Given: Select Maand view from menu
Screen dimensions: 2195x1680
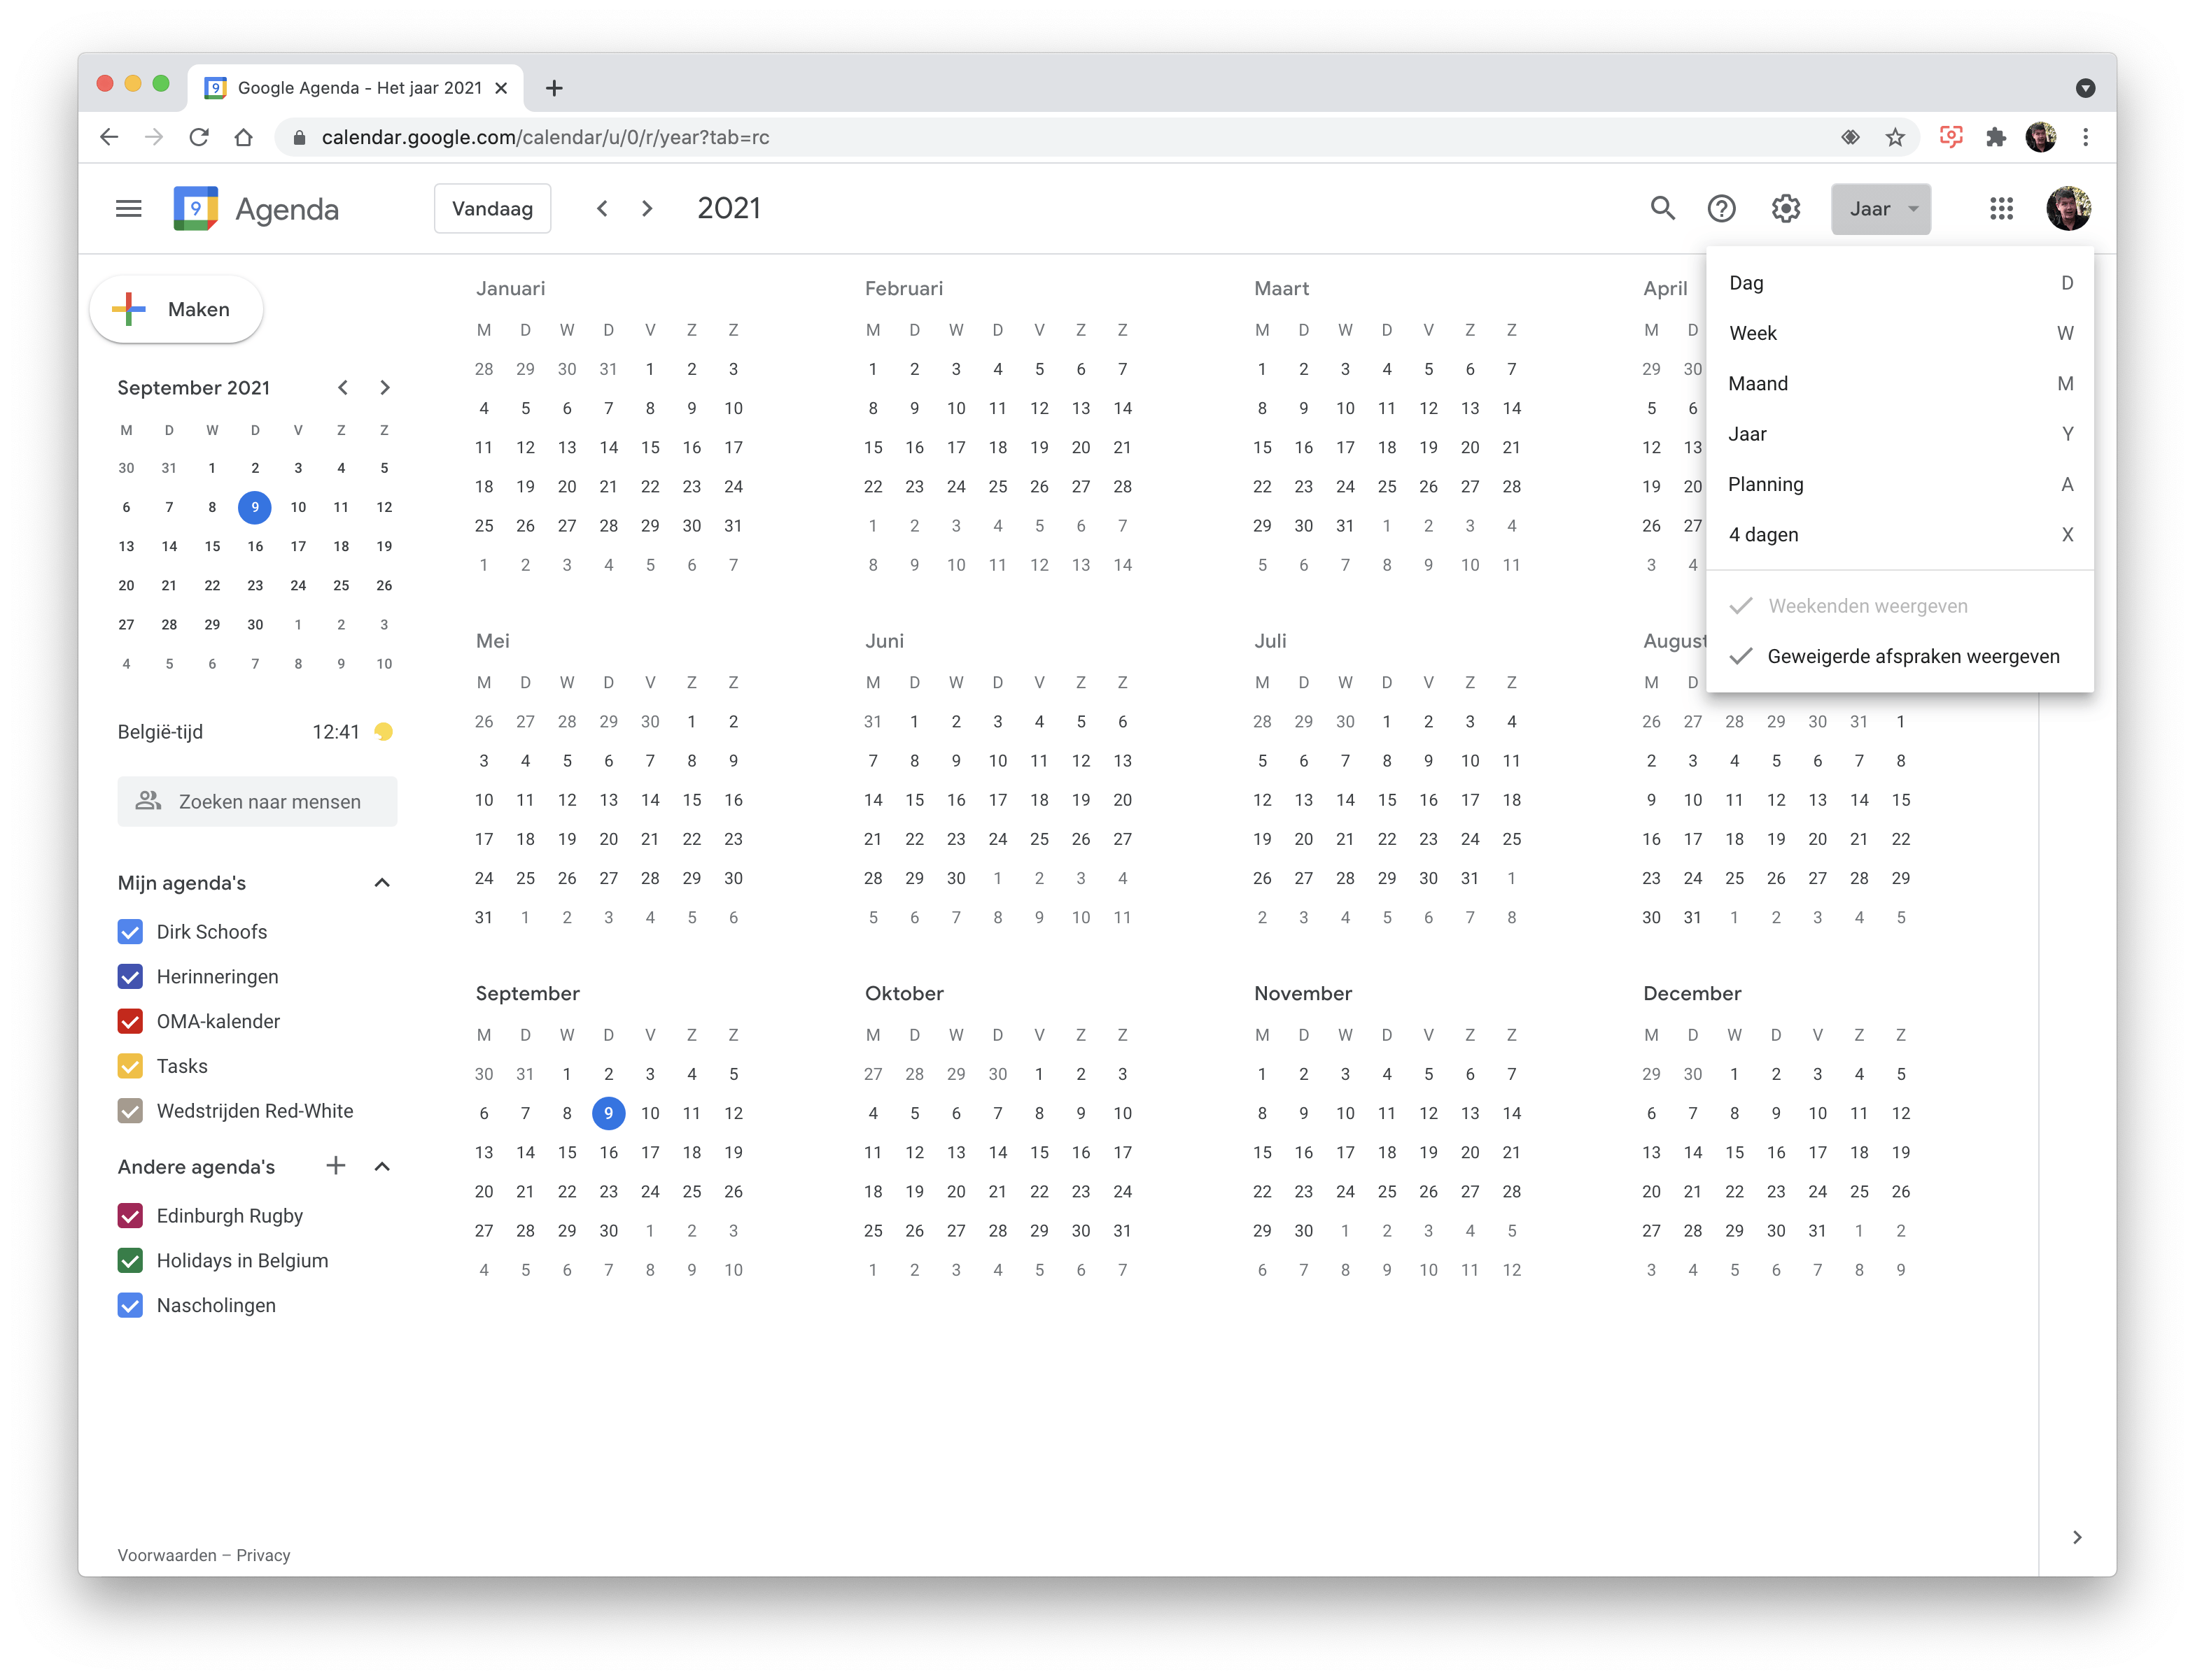Looking at the screenshot, I should point(1758,384).
